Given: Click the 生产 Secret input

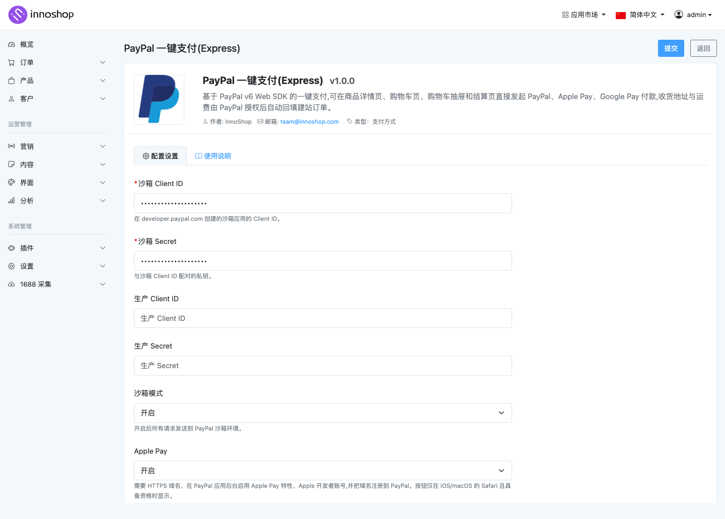Looking at the screenshot, I should (323, 366).
